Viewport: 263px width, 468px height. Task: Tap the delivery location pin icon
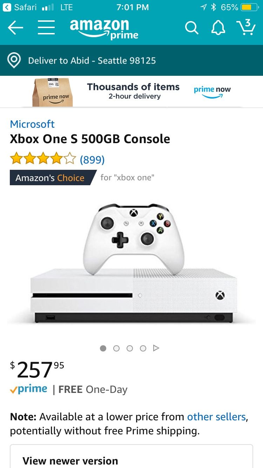click(14, 61)
